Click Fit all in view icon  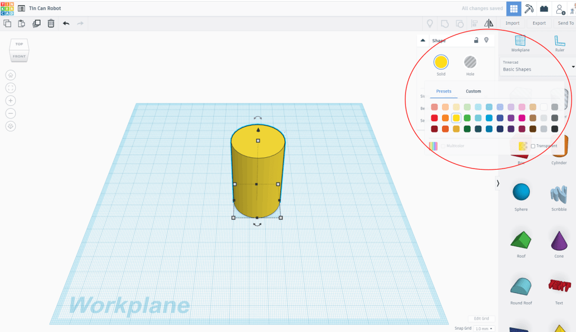point(11,88)
